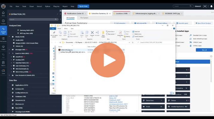The image size is (214, 119).
Task: Click the Rename icon in Explorer ribbon
Action: [x=97, y=33]
